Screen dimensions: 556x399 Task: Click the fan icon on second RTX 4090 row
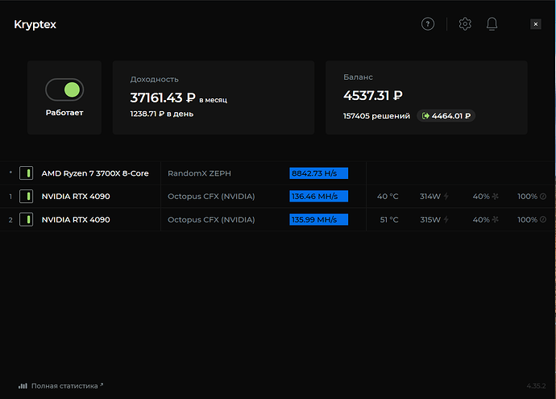coord(495,219)
